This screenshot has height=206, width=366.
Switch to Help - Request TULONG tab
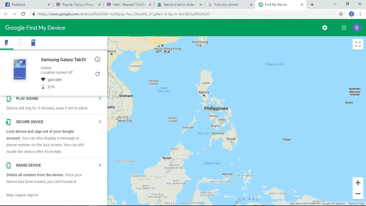point(128,5)
